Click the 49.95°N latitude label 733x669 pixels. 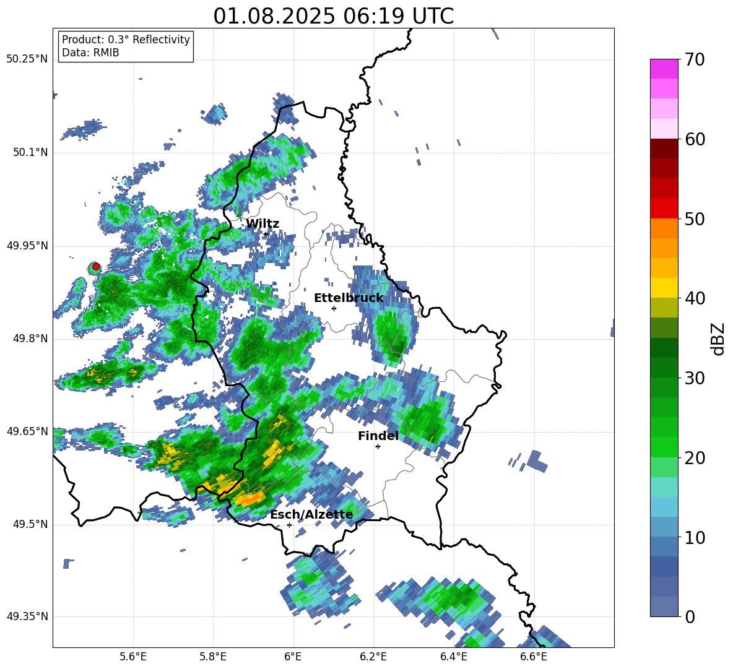[27, 246]
